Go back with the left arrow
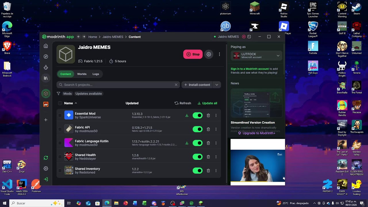 click(78, 37)
